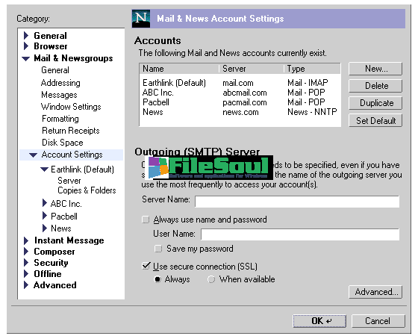Enable Always use name and password
The image size is (418, 336).
pyautogui.click(x=146, y=220)
